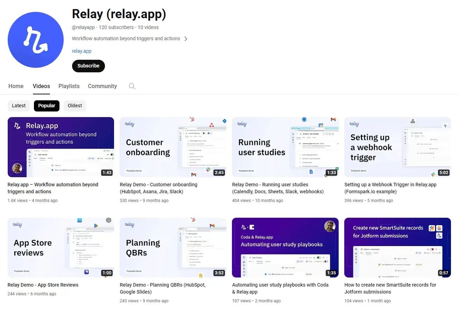Click the 5:02 duration badge
Screen dimensions: 459x310
coord(444,172)
